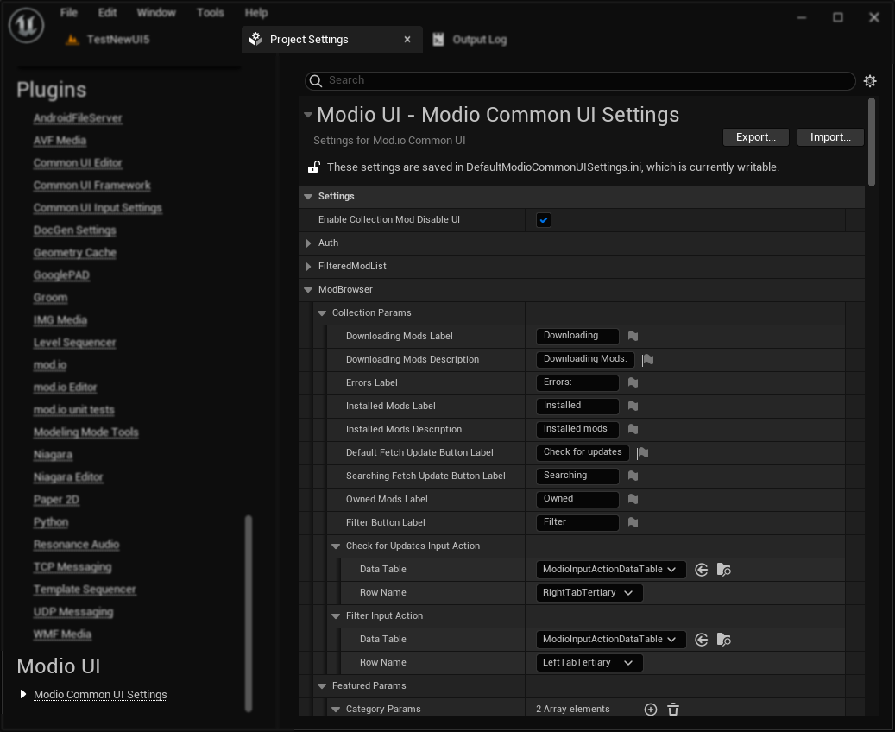Viewport: 895px width, 732px height.
Task: Click the lock icon next to writable notice
Action: click(x=314, y=167)
